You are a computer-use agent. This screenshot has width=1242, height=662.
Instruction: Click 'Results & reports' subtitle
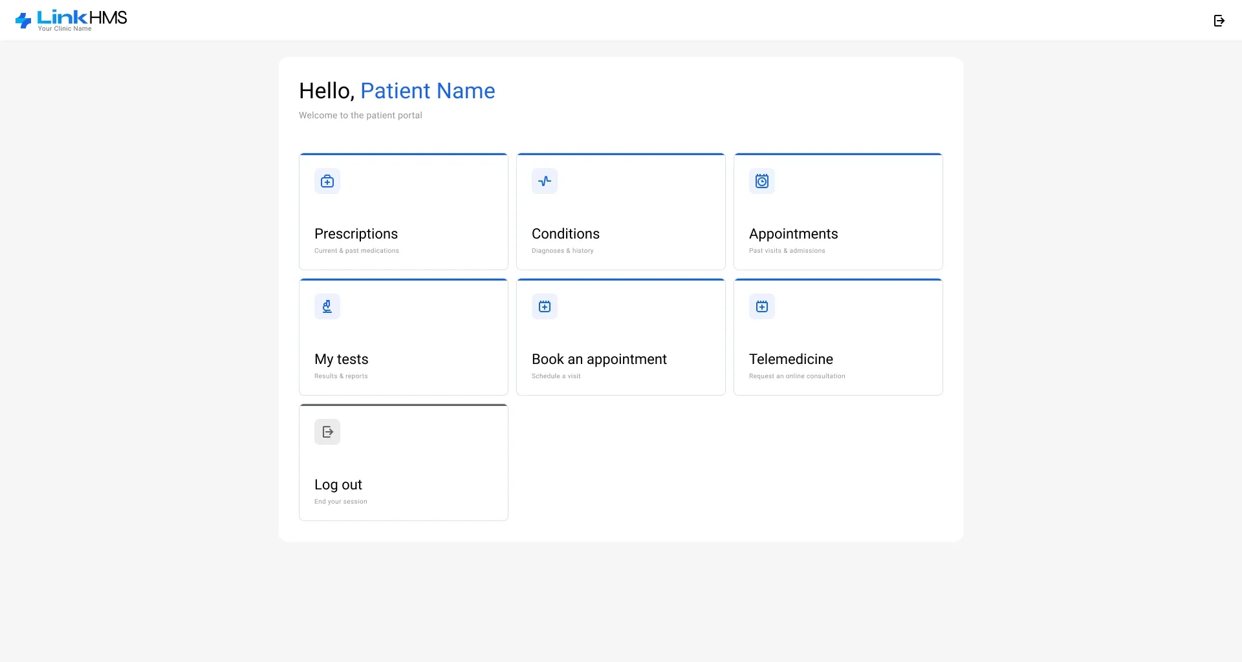[341, 376]
